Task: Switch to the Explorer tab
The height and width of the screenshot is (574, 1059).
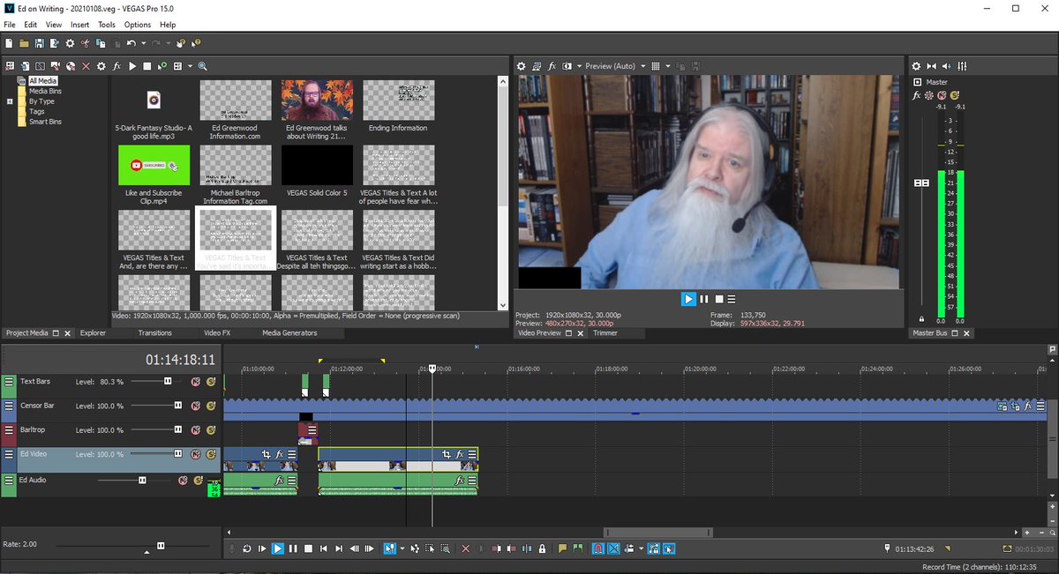Action: tap(93, 333)
